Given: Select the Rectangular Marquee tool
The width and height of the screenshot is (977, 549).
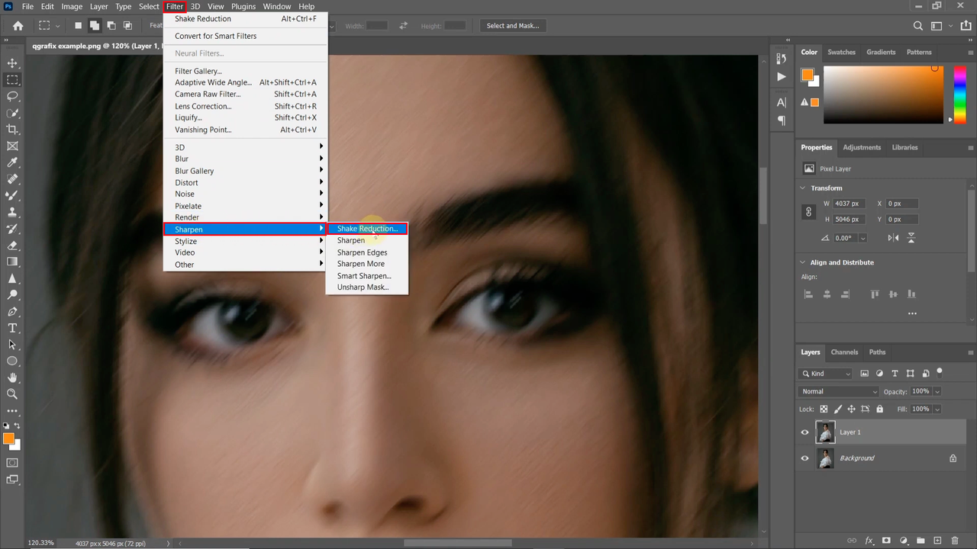Looking at the screenshot, I should pos(12,80).
